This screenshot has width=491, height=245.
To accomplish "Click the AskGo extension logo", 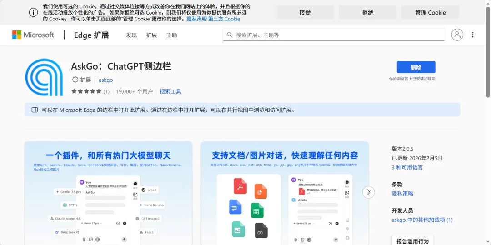I will (44, 77).
